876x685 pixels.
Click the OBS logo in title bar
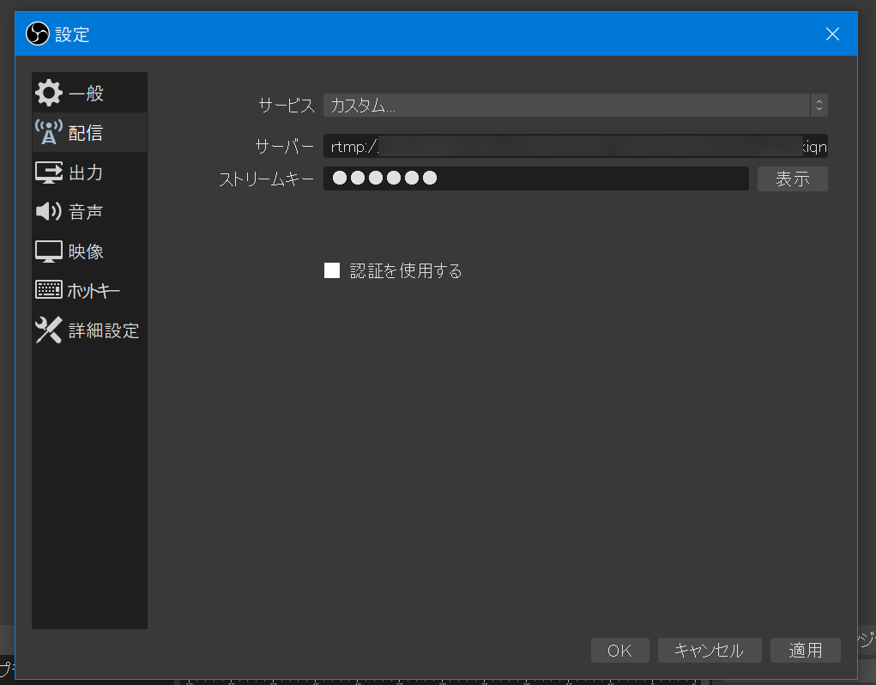[x=38, y=33]
